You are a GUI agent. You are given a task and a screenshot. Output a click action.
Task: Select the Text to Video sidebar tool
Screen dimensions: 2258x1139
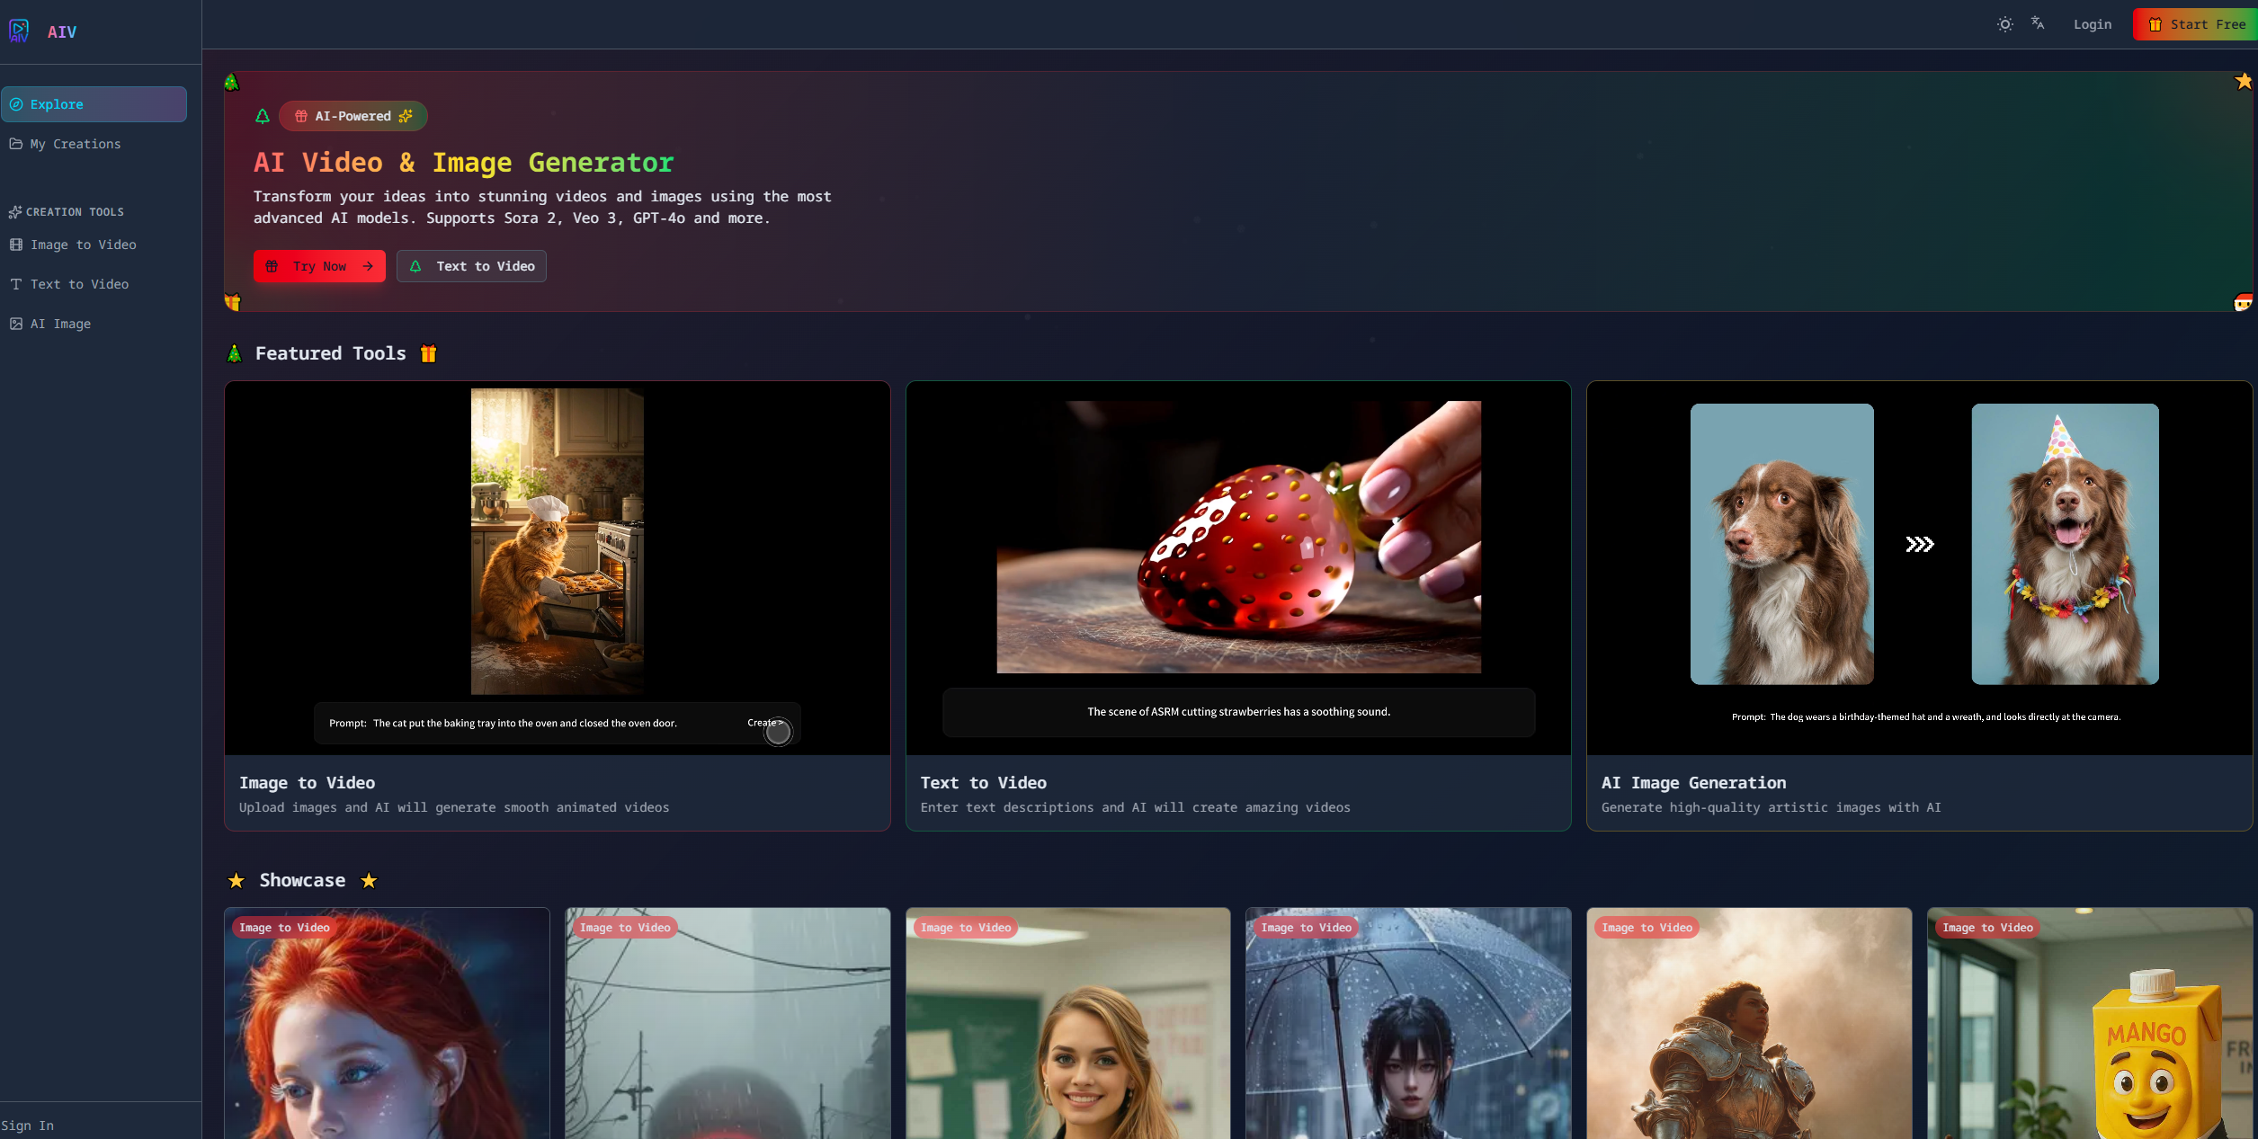point(79,284)
